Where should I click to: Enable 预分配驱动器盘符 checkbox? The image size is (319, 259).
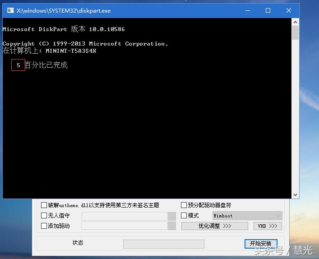184,205
